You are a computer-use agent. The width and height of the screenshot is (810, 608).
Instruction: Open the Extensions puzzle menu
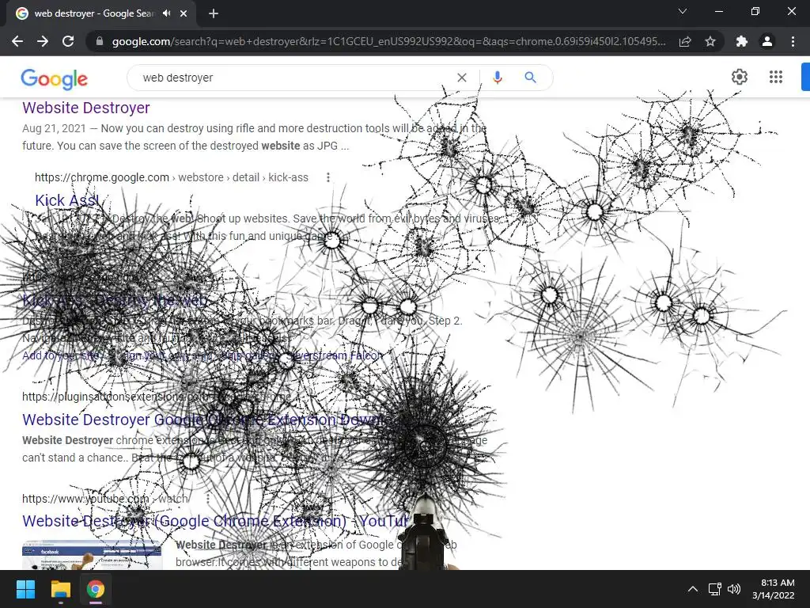coord(742,41)
